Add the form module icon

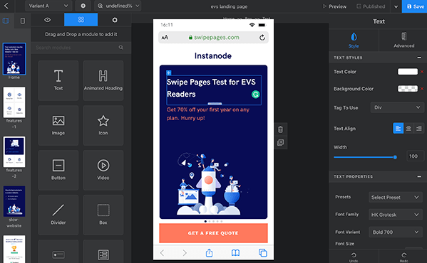tap(103, 254)
